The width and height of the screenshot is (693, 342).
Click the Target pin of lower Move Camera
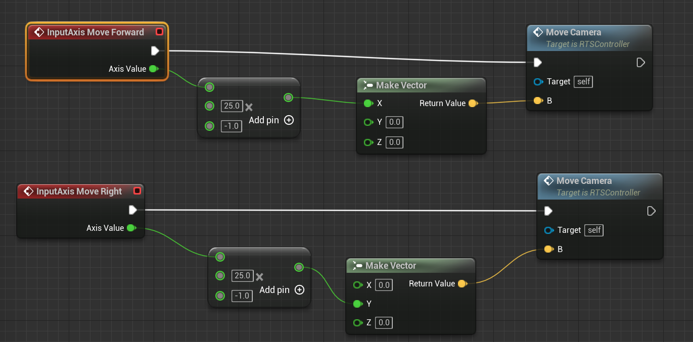[x=549, y=230]
